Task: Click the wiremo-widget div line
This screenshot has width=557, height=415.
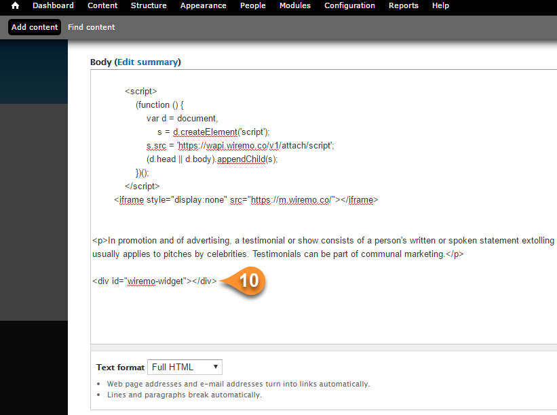Action: tap(155, 281)
